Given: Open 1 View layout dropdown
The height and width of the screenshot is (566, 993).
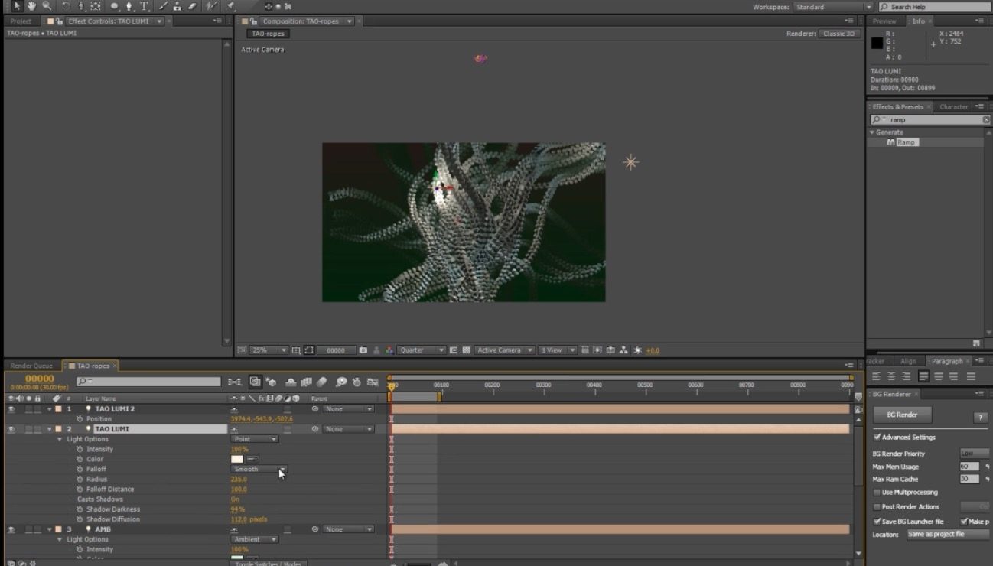Looking at the screenshot, I should point(557,350).
